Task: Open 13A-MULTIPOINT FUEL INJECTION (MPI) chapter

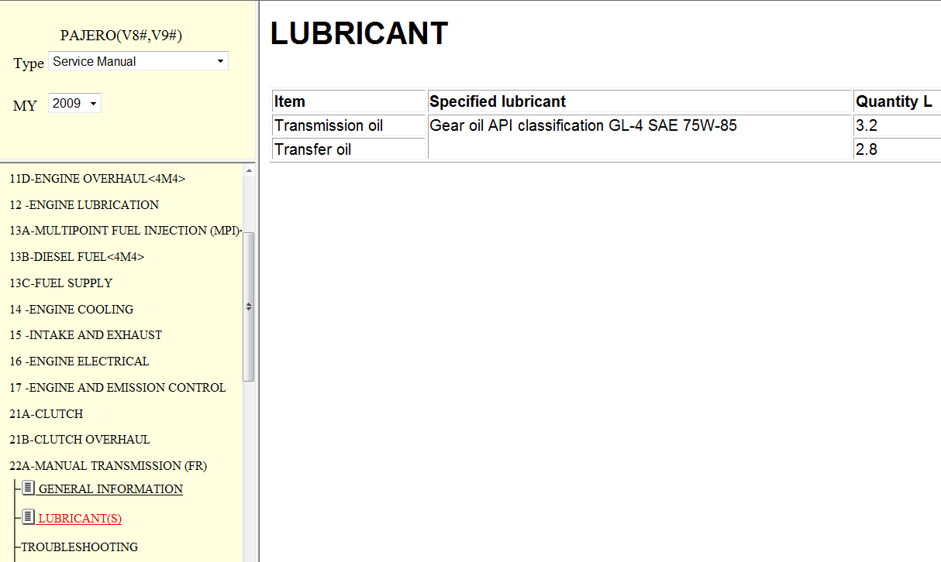Action: point(124,231)
